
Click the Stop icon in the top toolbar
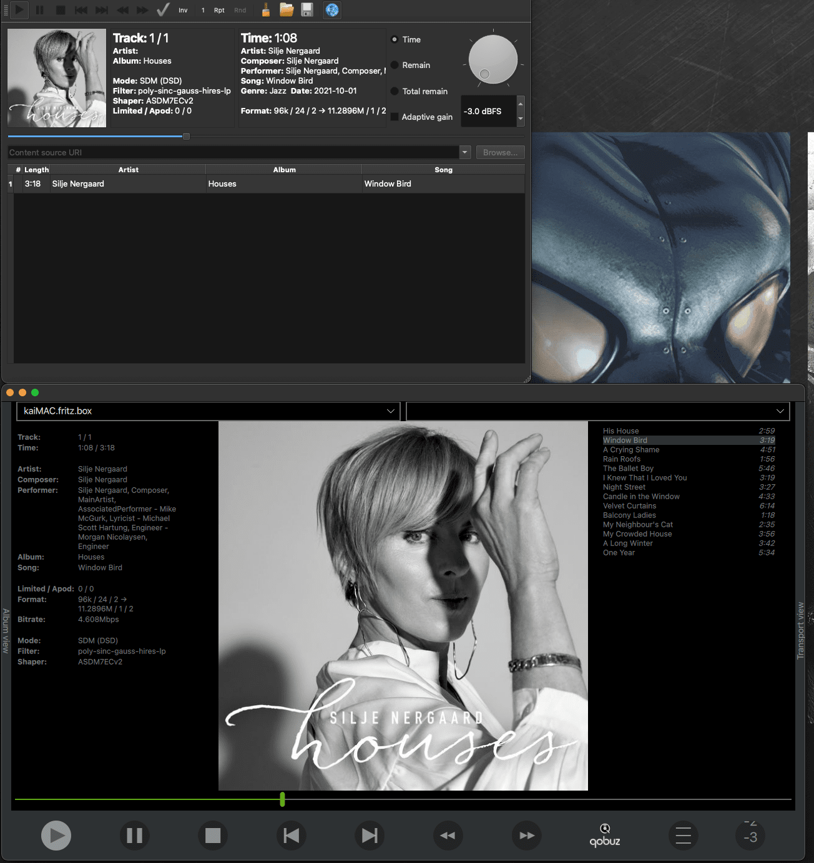[x=61, y=10]
